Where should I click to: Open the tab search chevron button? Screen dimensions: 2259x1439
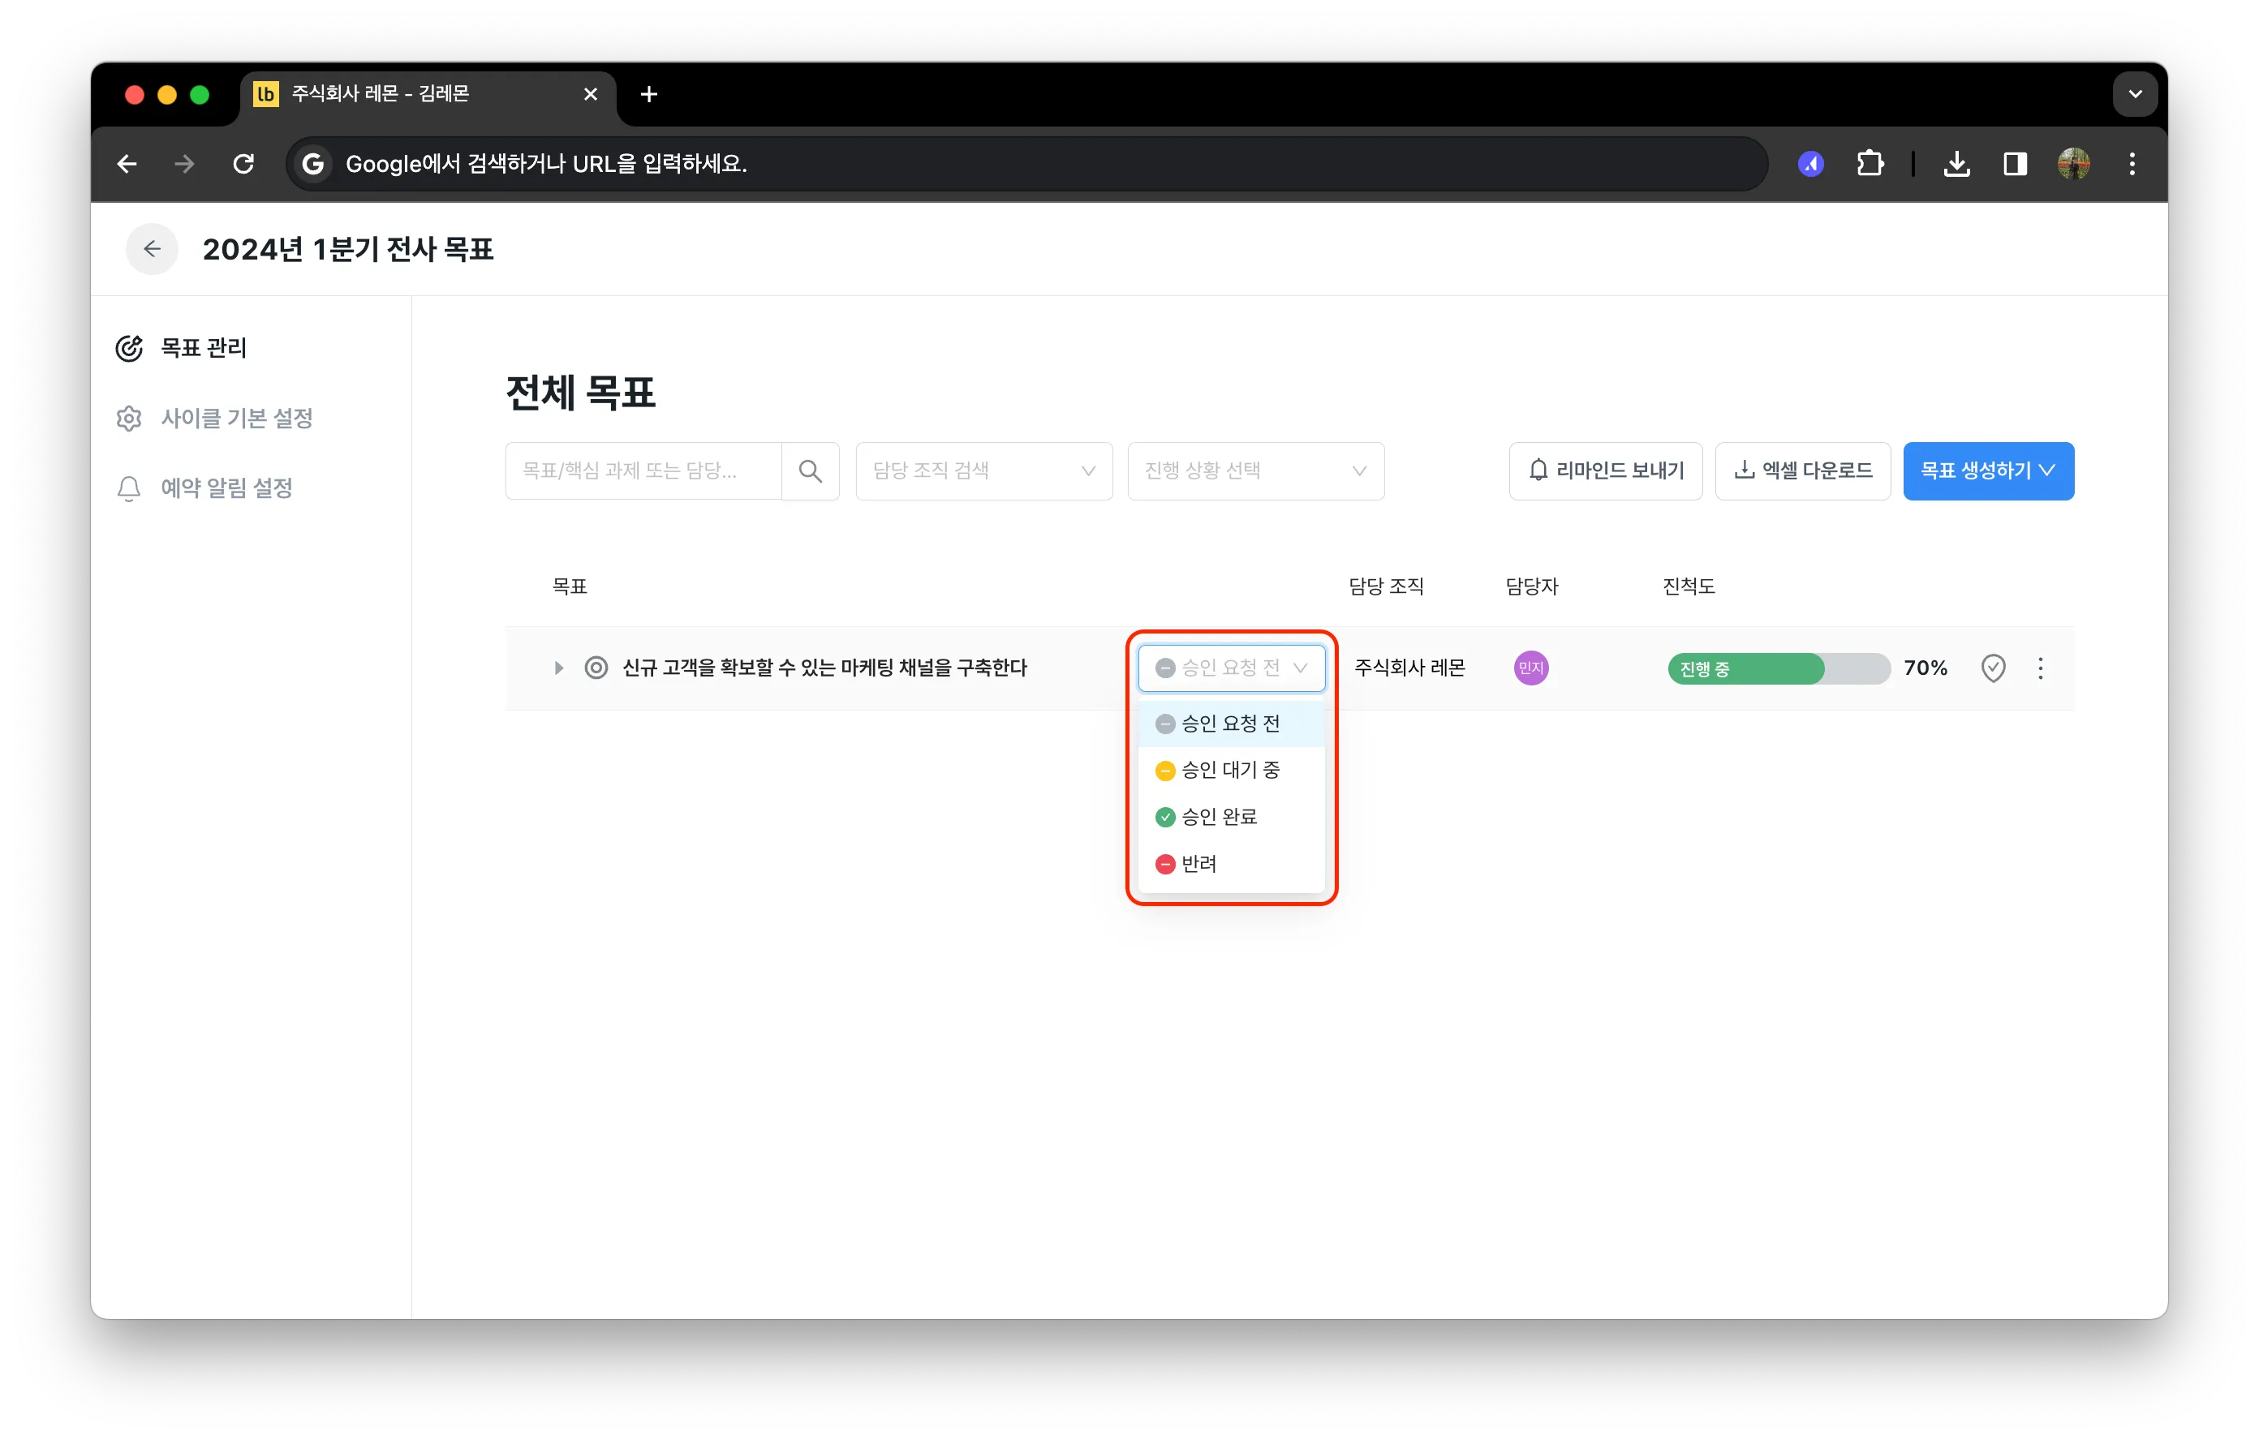pyautogui.click(x=2135, y=94)
